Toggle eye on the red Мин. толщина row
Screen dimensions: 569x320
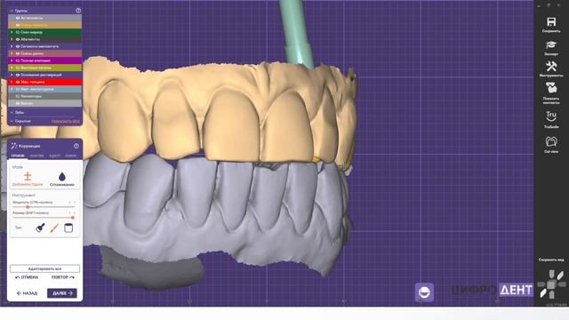pos(18,82)
